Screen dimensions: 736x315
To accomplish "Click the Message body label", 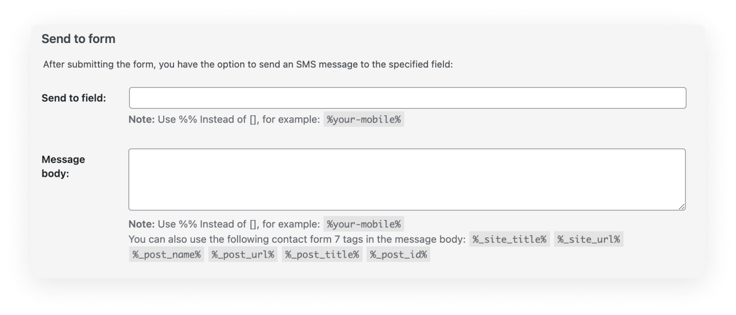I will [63, 166].
